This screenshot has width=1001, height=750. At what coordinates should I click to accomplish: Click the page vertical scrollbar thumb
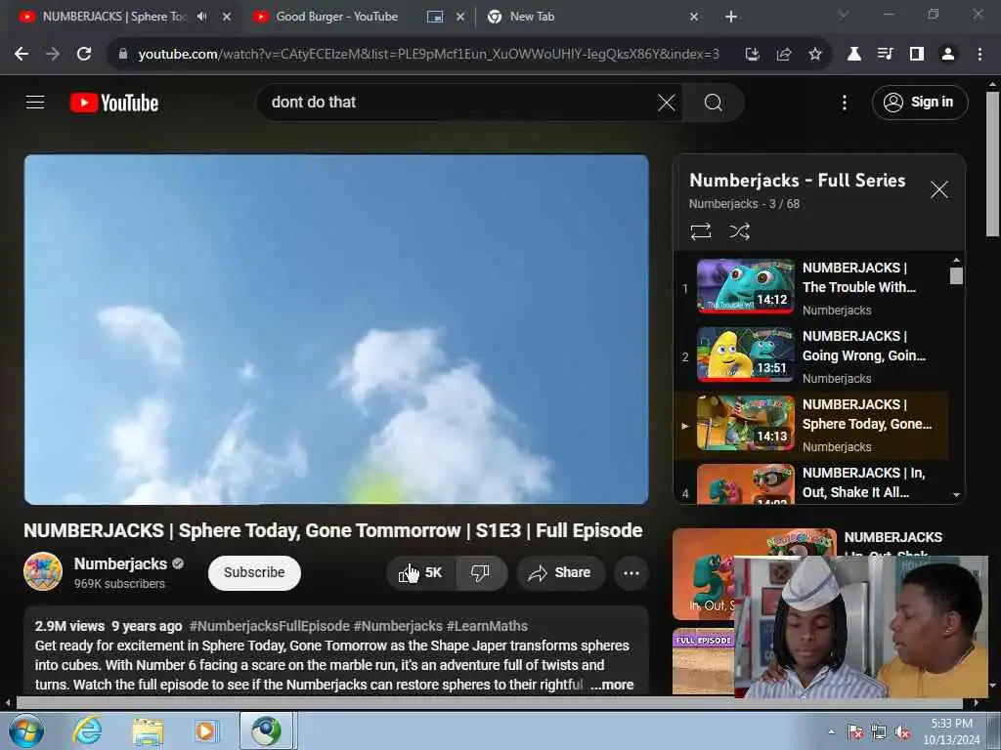click(x=992, y=164)
